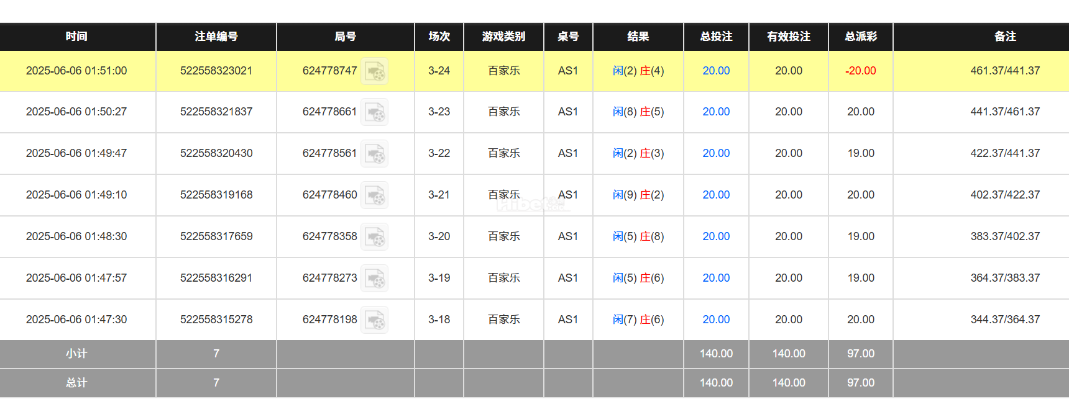
Task: Click total bet 20.00 link for 3-24
Action: point(716,71)
